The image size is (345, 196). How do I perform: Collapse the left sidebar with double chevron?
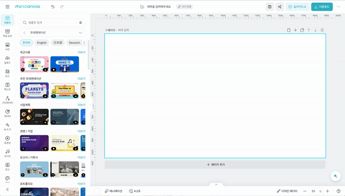(7, 189)
